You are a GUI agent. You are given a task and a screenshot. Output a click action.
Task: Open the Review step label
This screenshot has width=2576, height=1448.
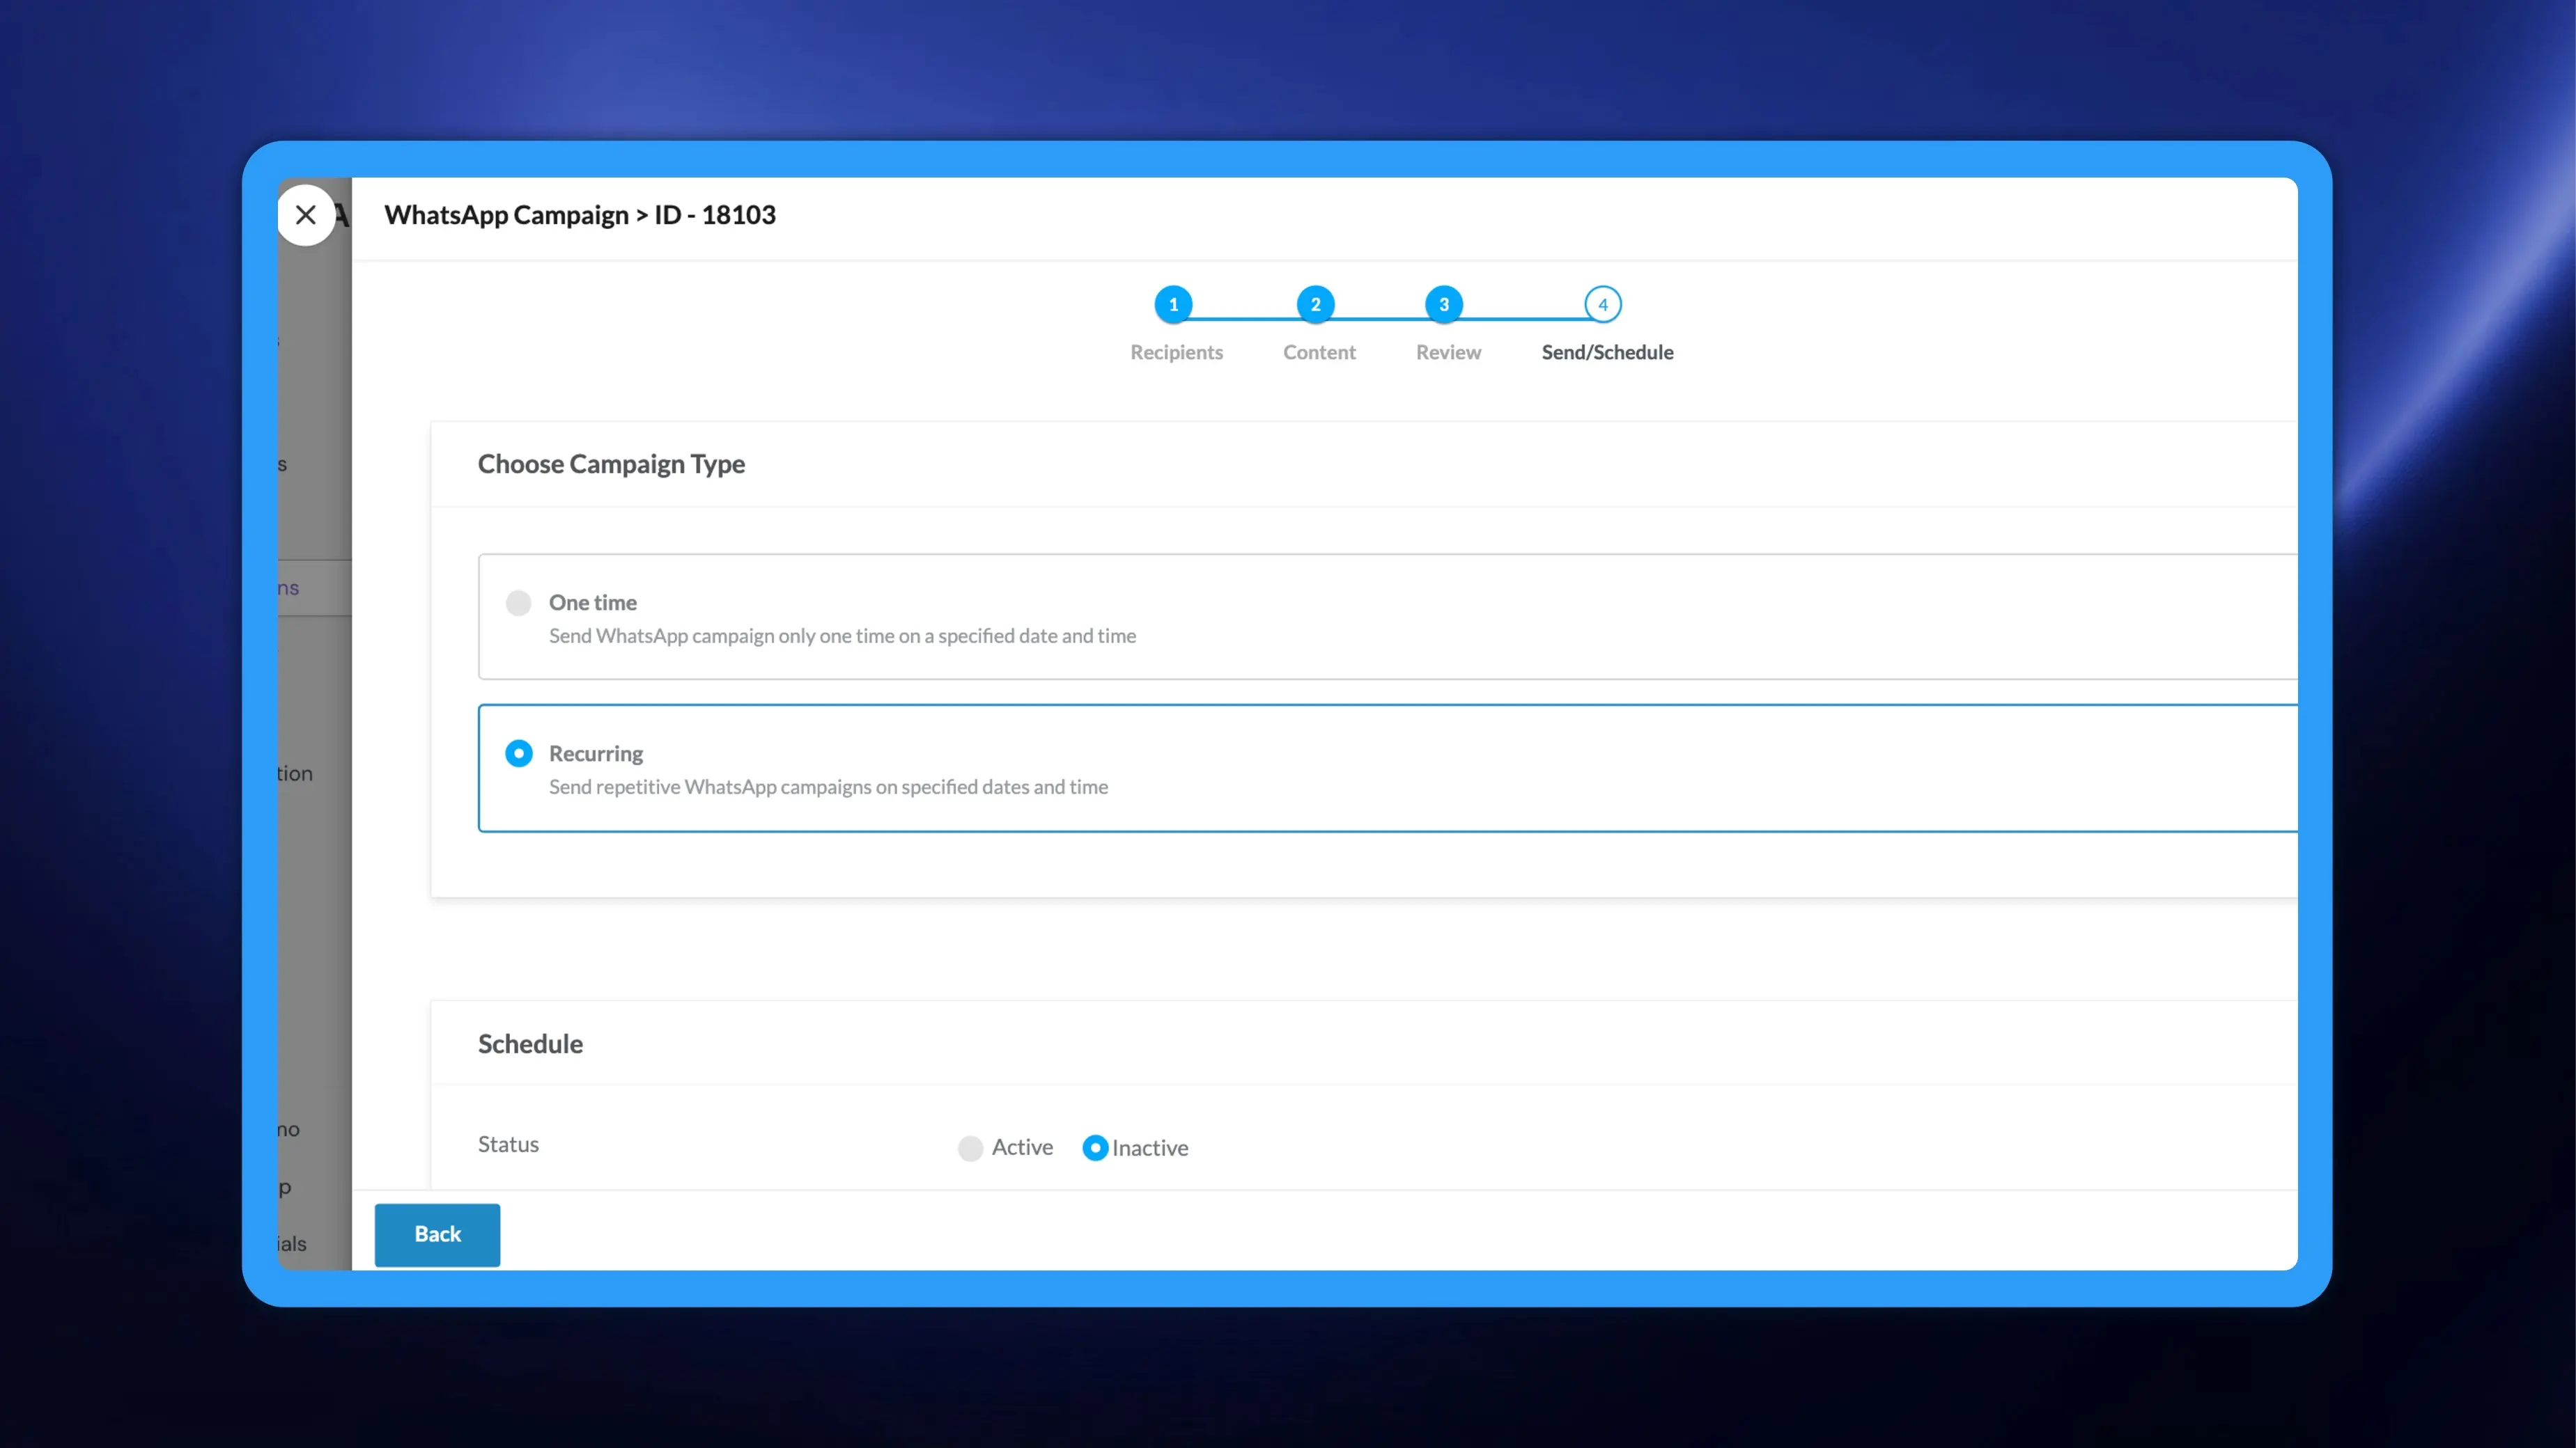point(1448,352)
